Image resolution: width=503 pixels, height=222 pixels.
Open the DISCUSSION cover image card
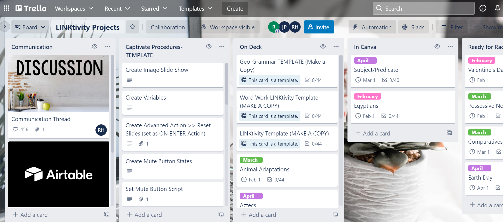click(59, 84)
